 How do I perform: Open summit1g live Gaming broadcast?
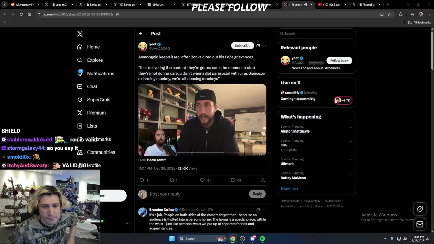(298, 99)
